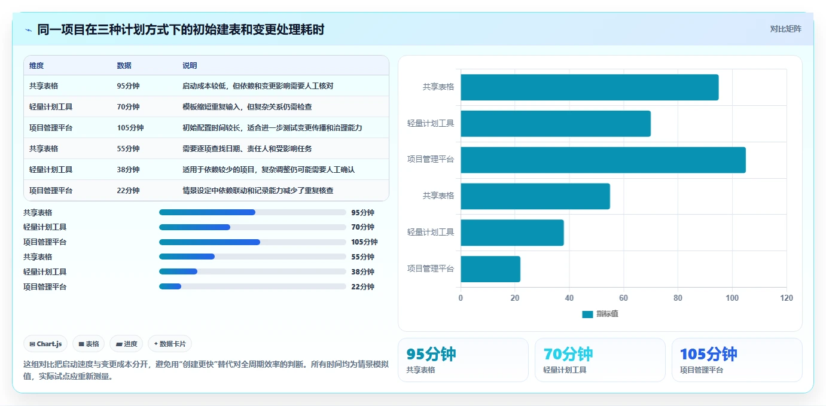This screenshot has width=826, height=406.
Task: Click the shortest chart bar reaching 22
Action: click(x=490, y=269)
